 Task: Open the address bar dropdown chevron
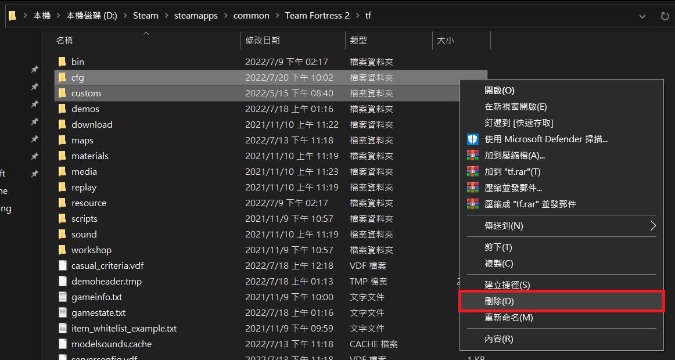pyautogui.click(x=642, y=15)
